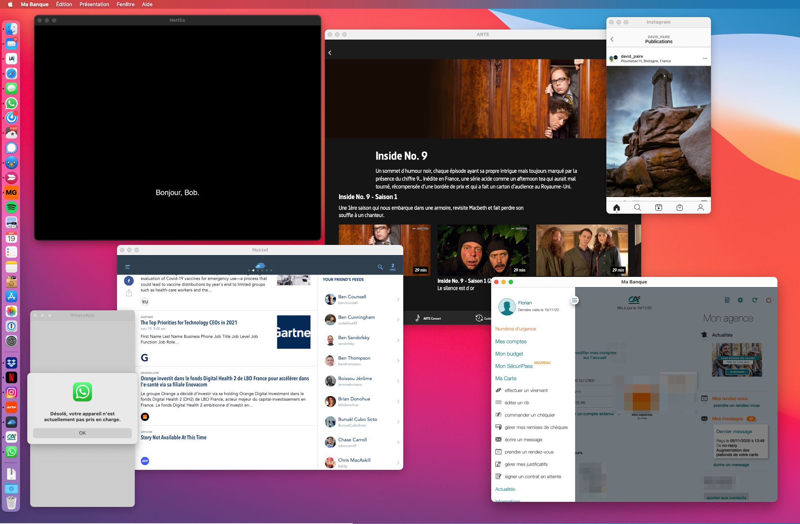Refresh Ma Banque with reload icon

coord(755,300)
